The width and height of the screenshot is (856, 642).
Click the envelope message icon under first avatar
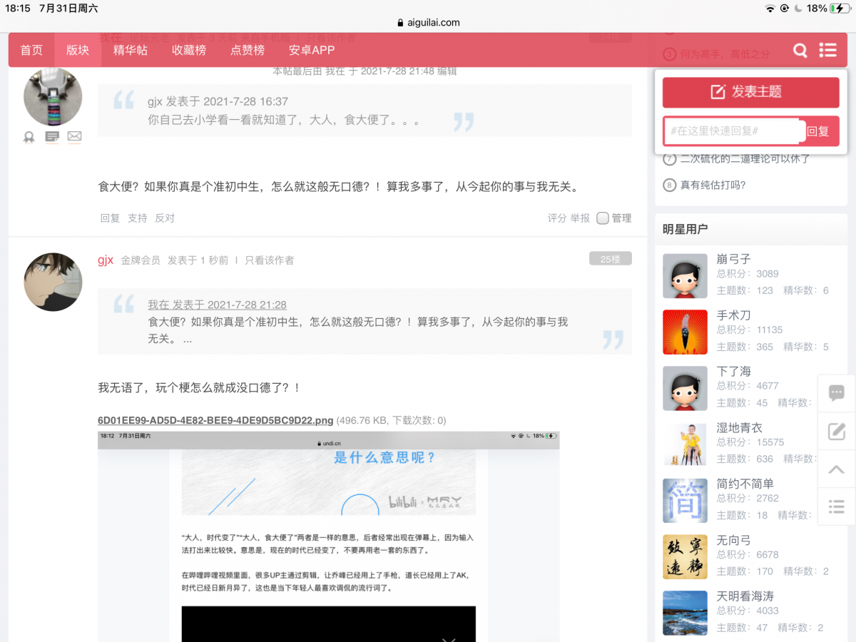(74, 136)
